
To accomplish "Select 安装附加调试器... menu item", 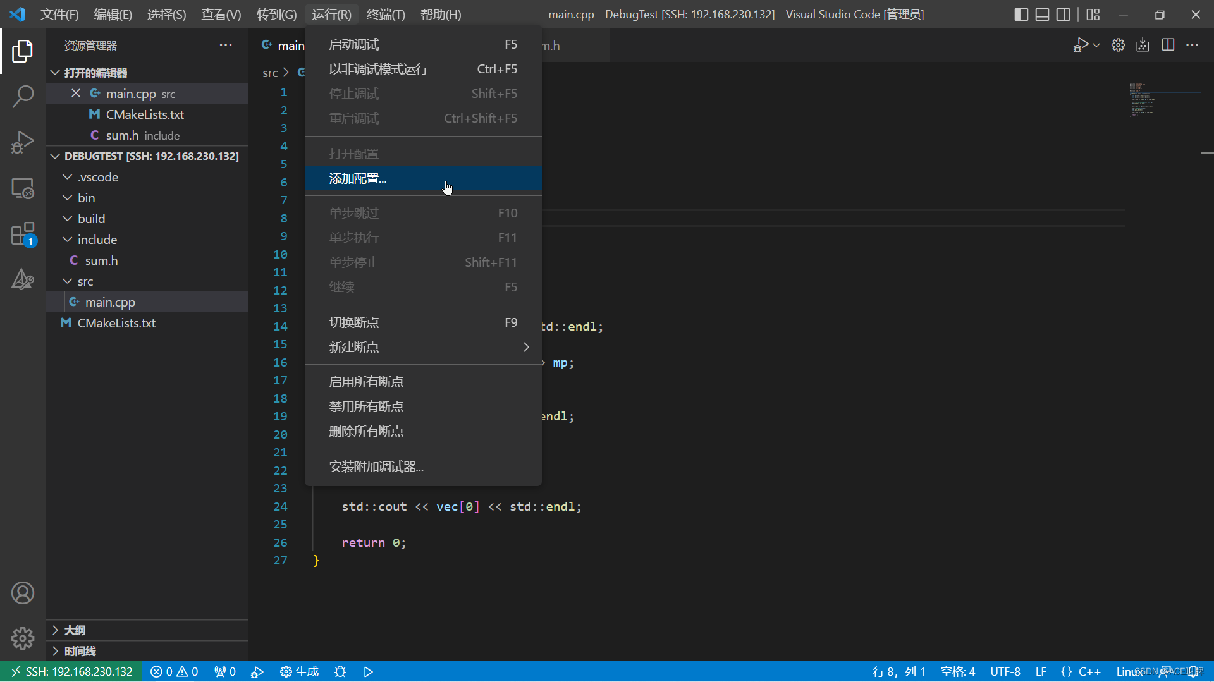I will (x=423, y=466).
